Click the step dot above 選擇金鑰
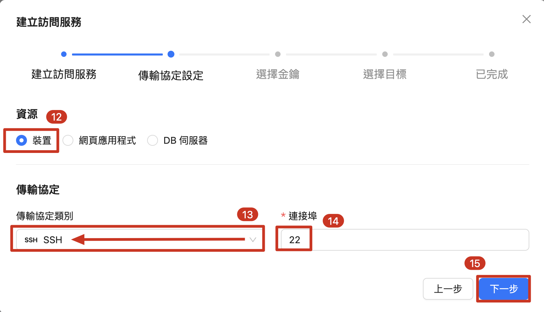This screenshot has height=312, width=544. pyautogui.click(x=278, y=54)
